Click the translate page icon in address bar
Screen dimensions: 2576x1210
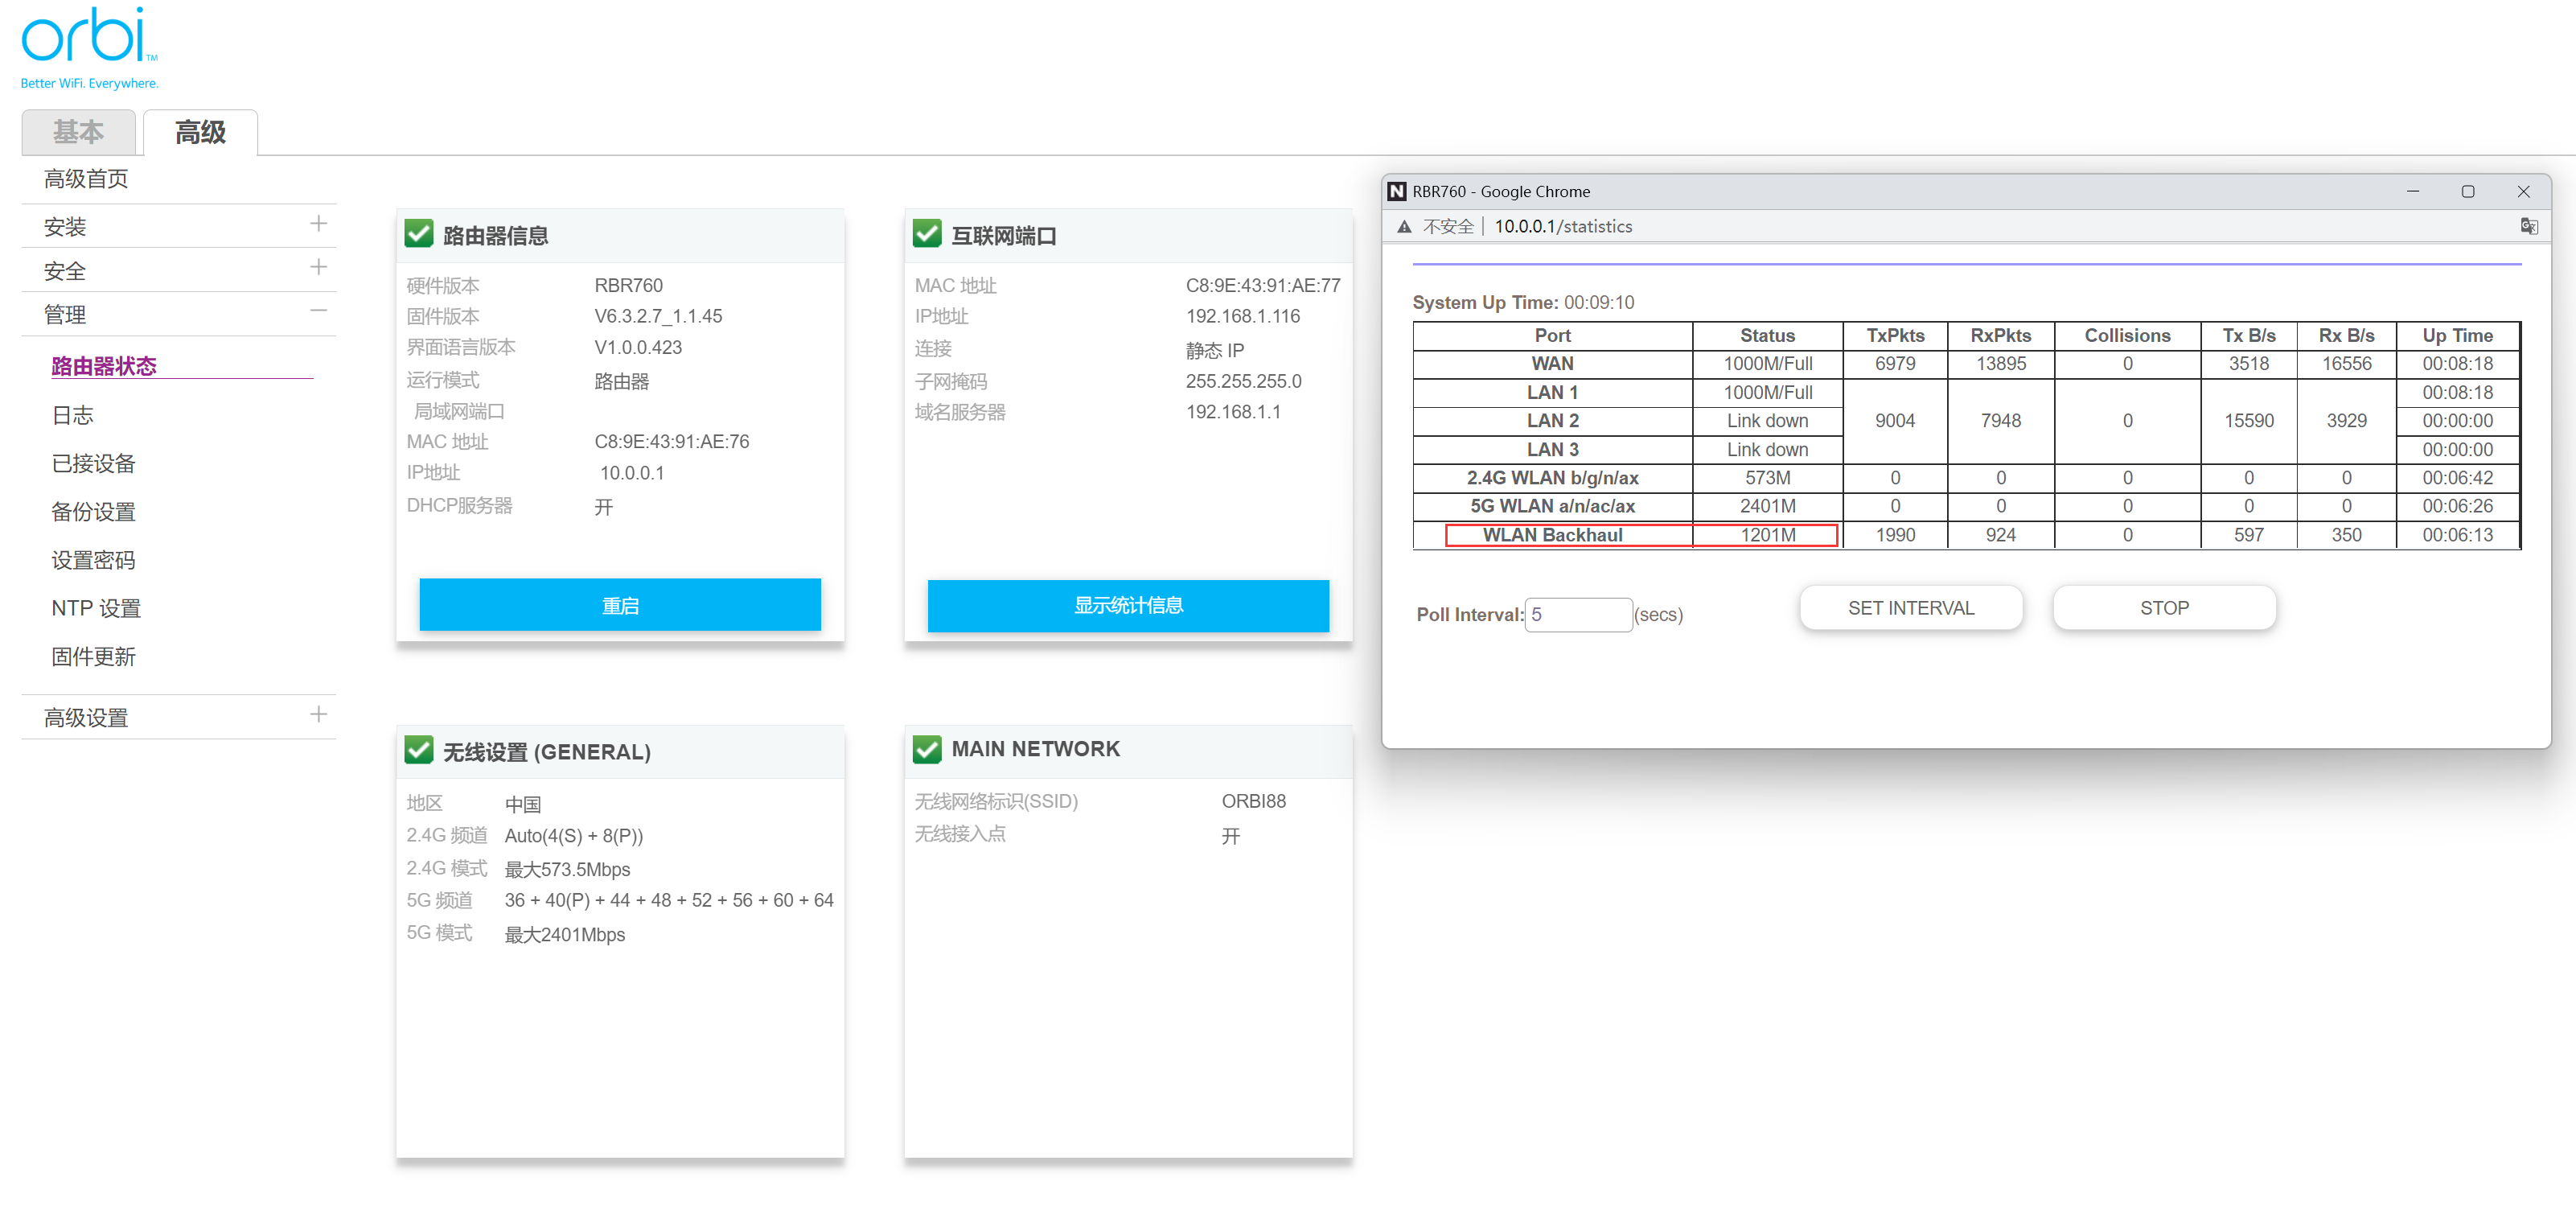coord(2529,226)
